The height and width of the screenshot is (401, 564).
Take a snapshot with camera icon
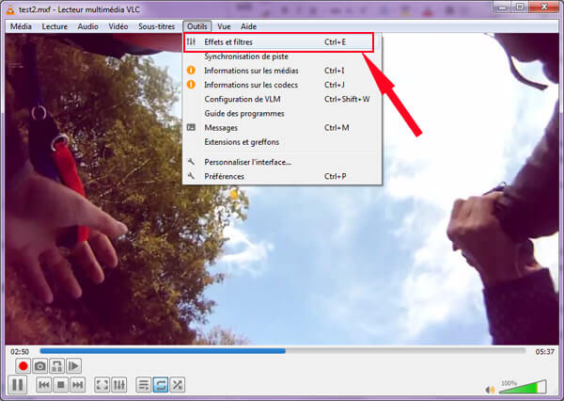(x=39, y=366)
